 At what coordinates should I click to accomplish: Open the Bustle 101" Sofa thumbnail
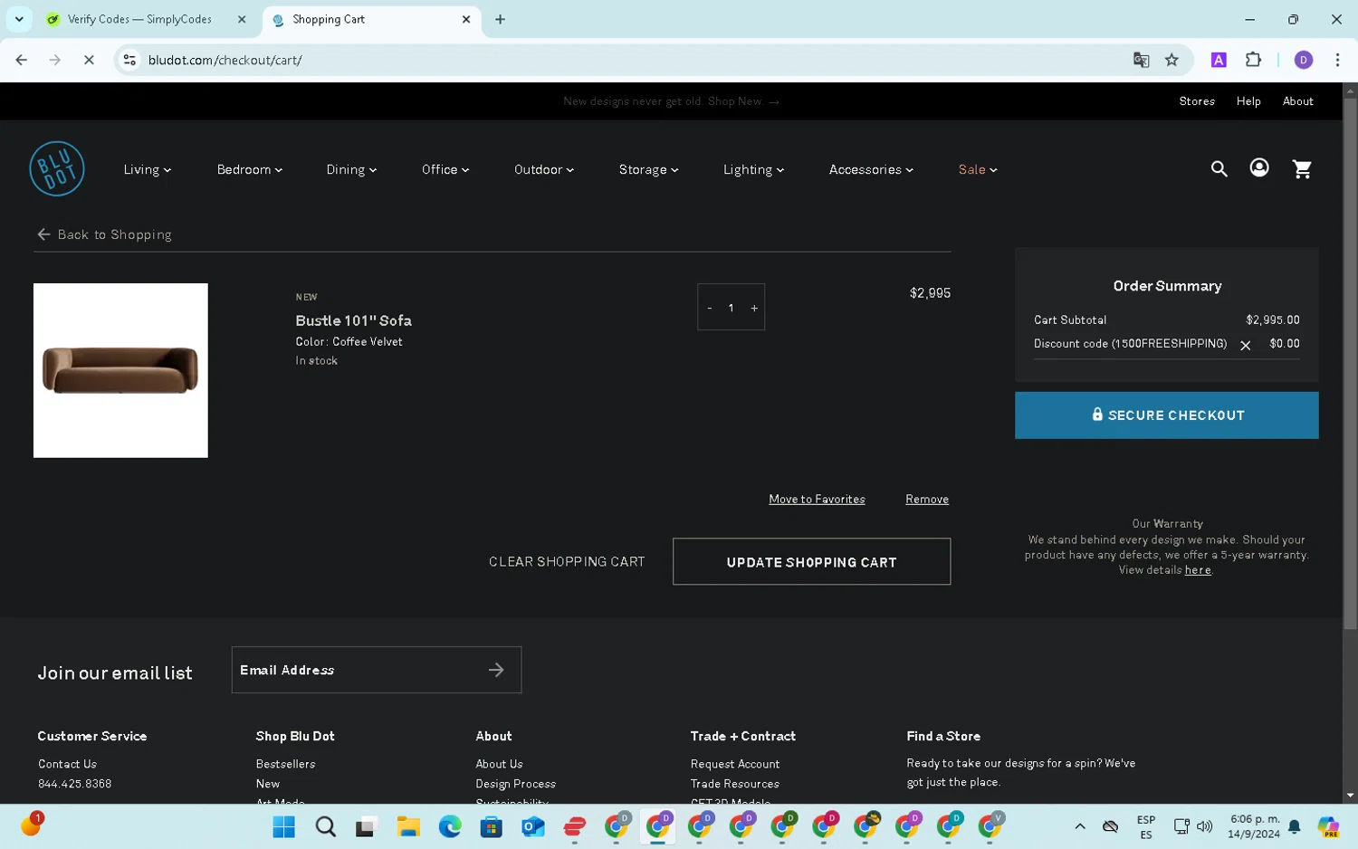pyautogui.click(x=120, y=370)
